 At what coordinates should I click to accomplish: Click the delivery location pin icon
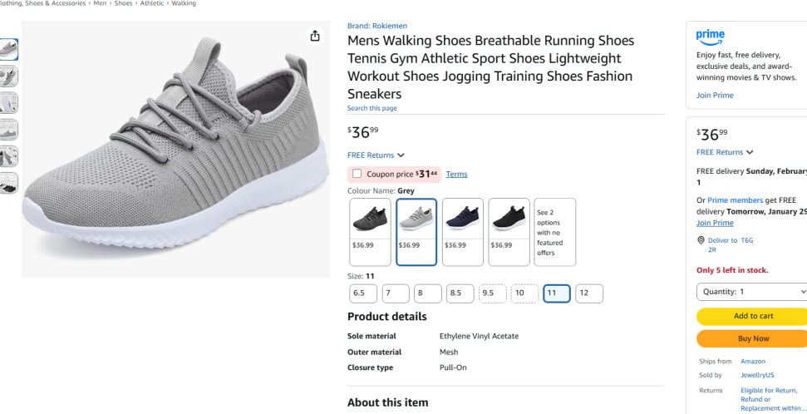tap(701, 240)
